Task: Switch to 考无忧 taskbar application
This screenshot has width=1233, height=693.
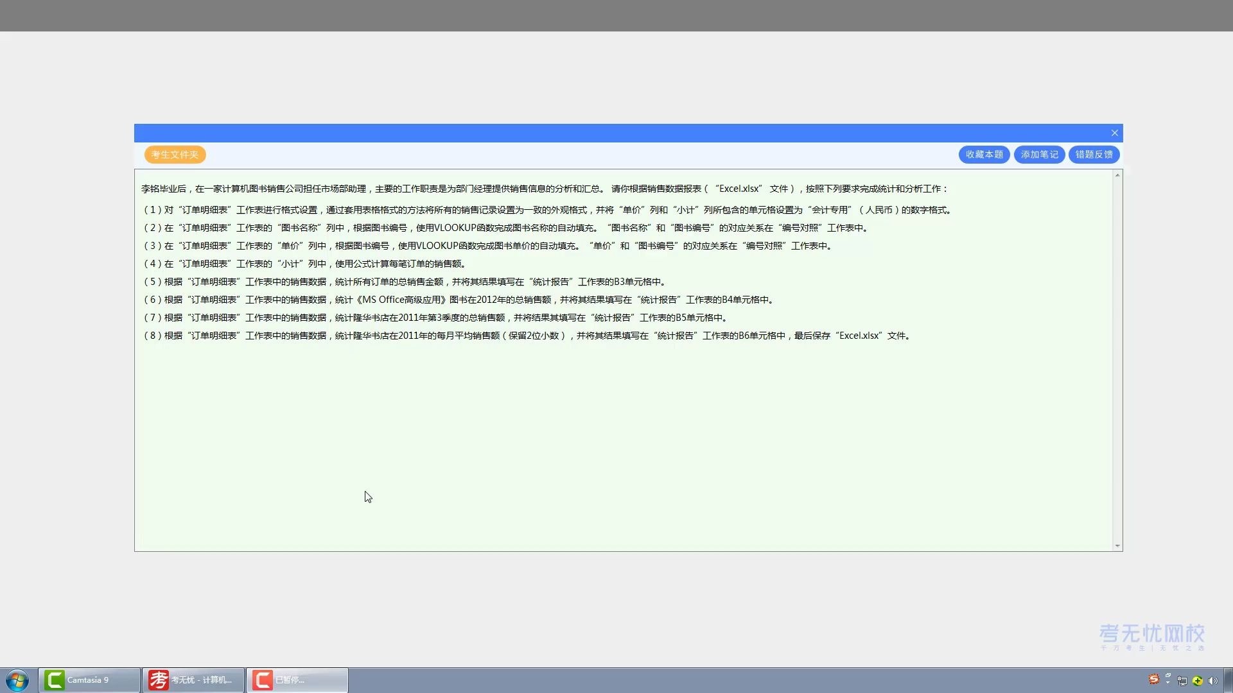Action: click(193, 680)
